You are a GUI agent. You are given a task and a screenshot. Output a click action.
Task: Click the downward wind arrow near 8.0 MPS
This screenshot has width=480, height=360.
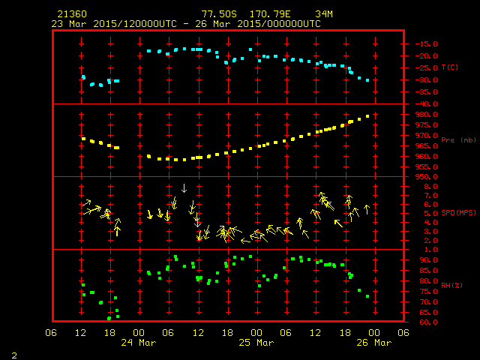(184, 188)
